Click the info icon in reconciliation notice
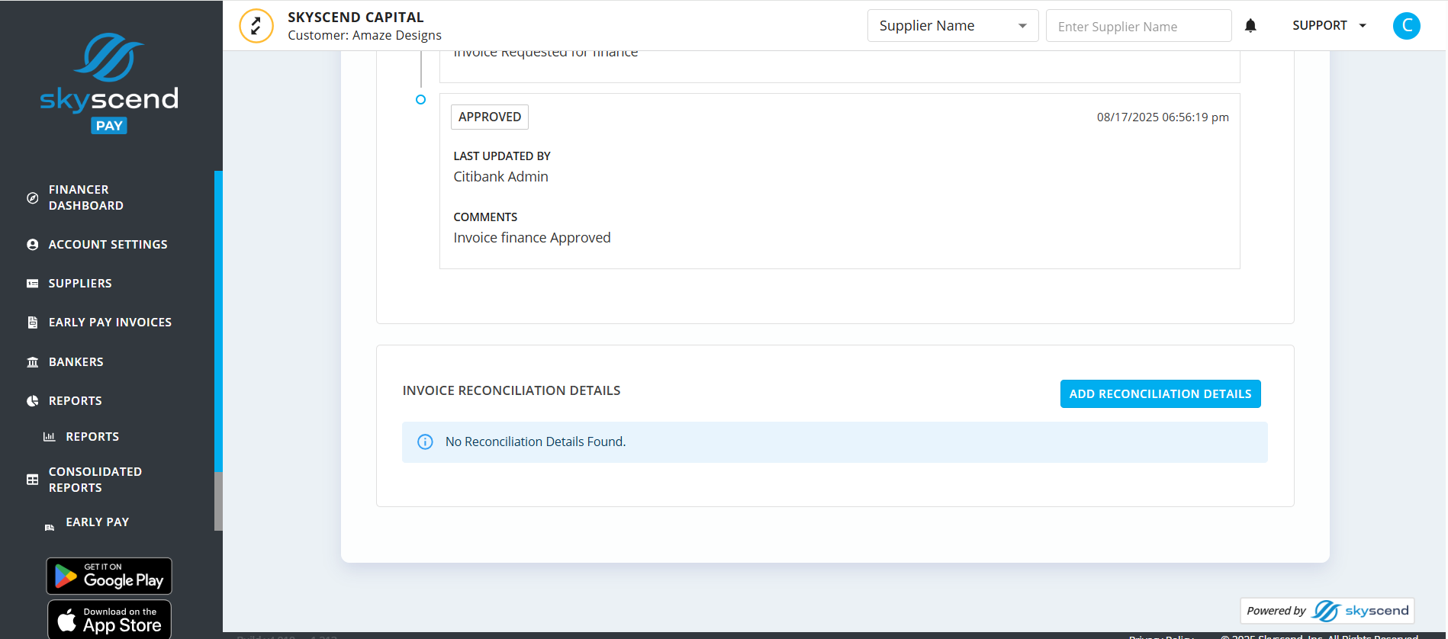Screen dimensions: 1448x639 (x=425, y=442)
